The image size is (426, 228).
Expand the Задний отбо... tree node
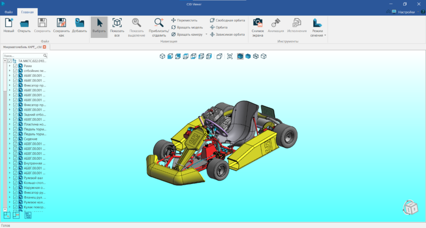pos(10,114)
